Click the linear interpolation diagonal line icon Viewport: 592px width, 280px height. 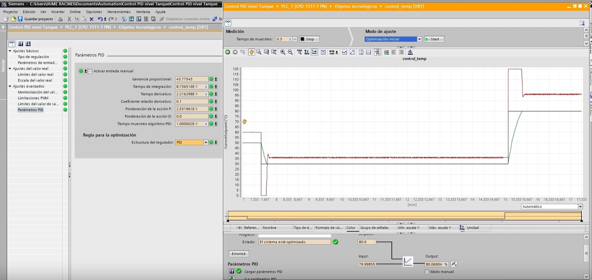click(352, 52)
